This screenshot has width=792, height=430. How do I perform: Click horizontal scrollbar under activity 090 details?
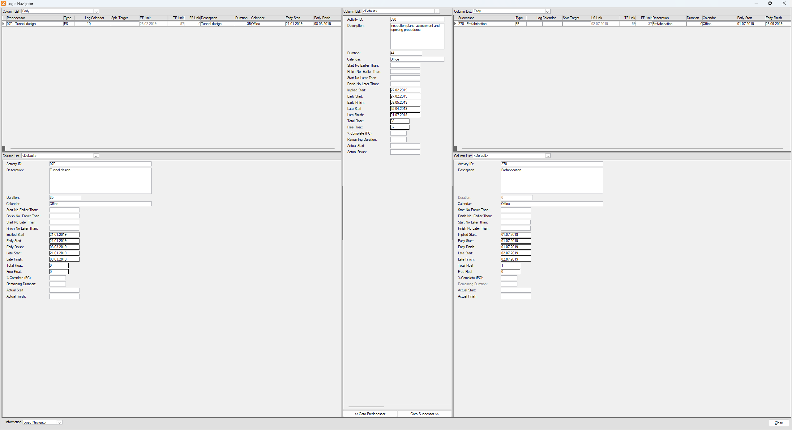366,407
